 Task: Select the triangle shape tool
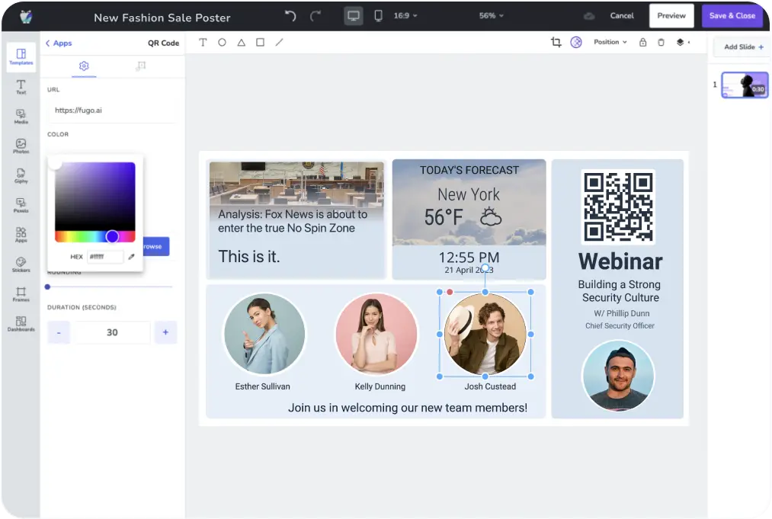coord(241,43)
